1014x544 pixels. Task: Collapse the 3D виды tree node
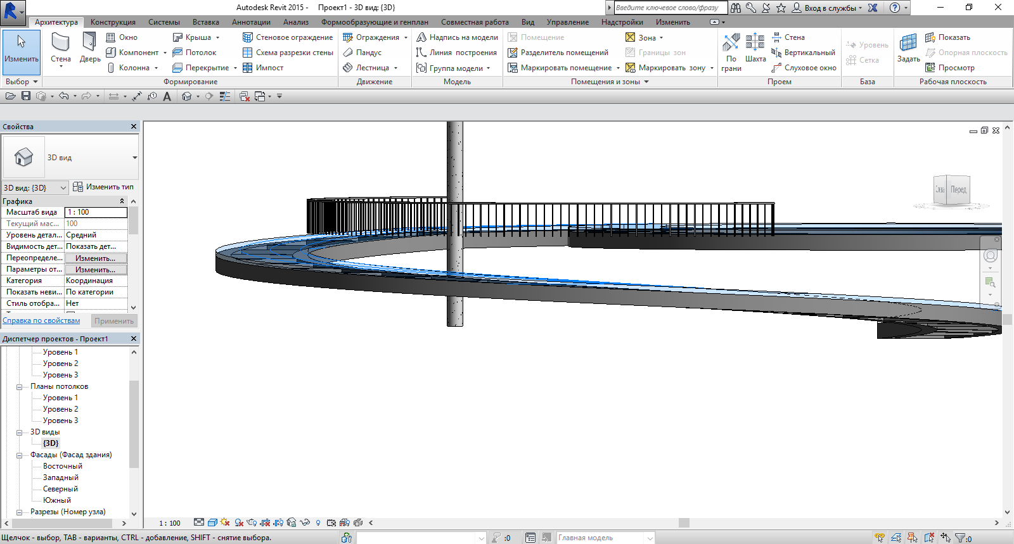(20, 433)
